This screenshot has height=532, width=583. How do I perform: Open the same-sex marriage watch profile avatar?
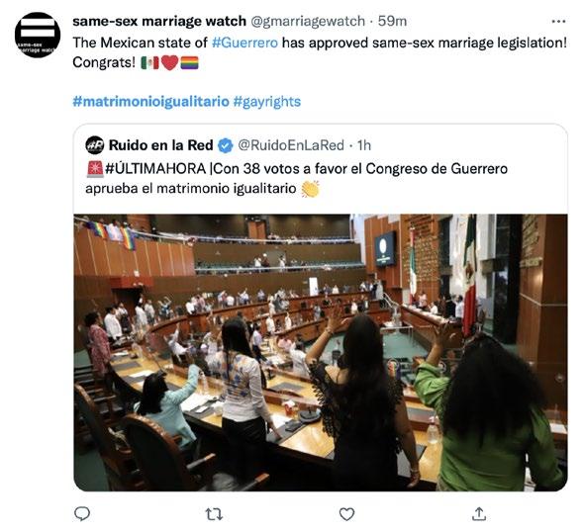click(x=38, y=35)
